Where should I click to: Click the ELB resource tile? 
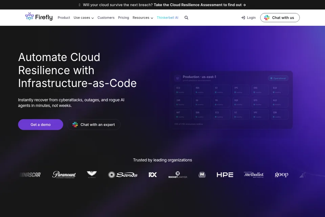[x=279, y=90]
